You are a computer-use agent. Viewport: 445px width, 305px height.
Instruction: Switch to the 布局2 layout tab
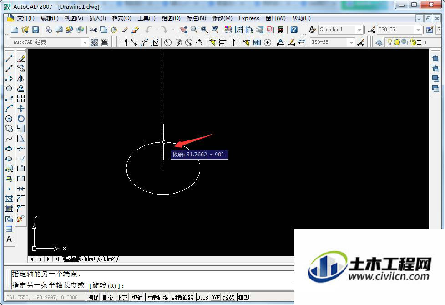coord(108,258)
